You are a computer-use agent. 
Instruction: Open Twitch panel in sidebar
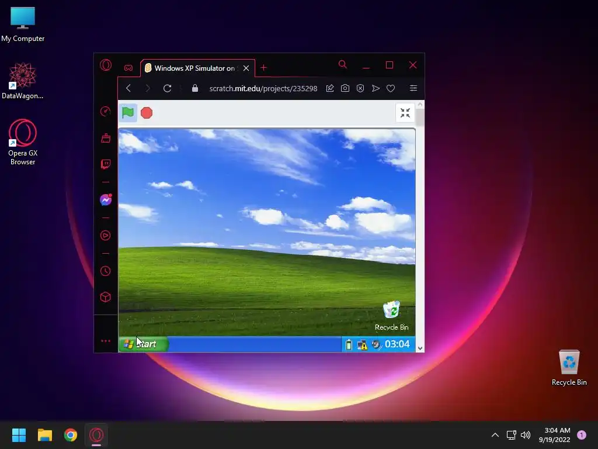click(106, 164)
